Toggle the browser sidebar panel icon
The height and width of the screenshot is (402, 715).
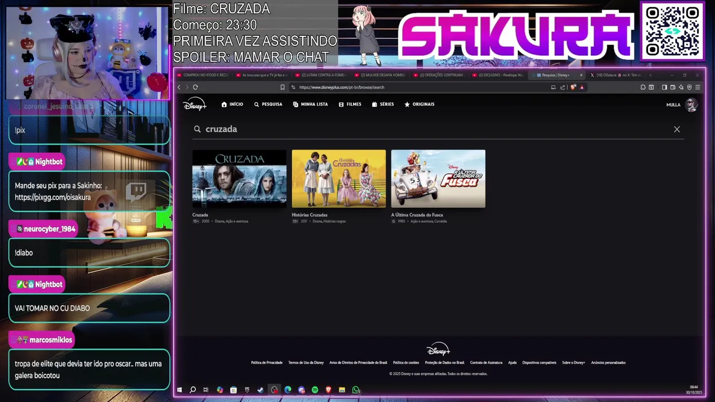pyautogui.click(x=664, y=87)
